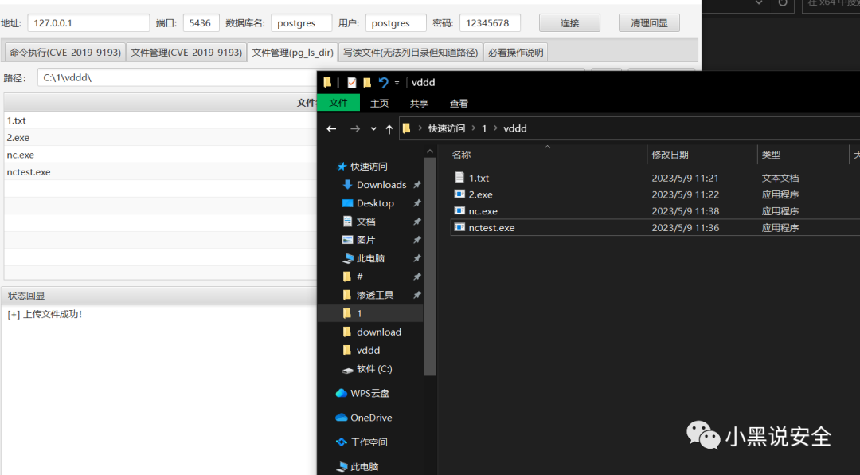The height and width of the screenshot is (475, 860).
Task: Select 快速访问 star in navigation pane
Action: [x=362, y=167]
